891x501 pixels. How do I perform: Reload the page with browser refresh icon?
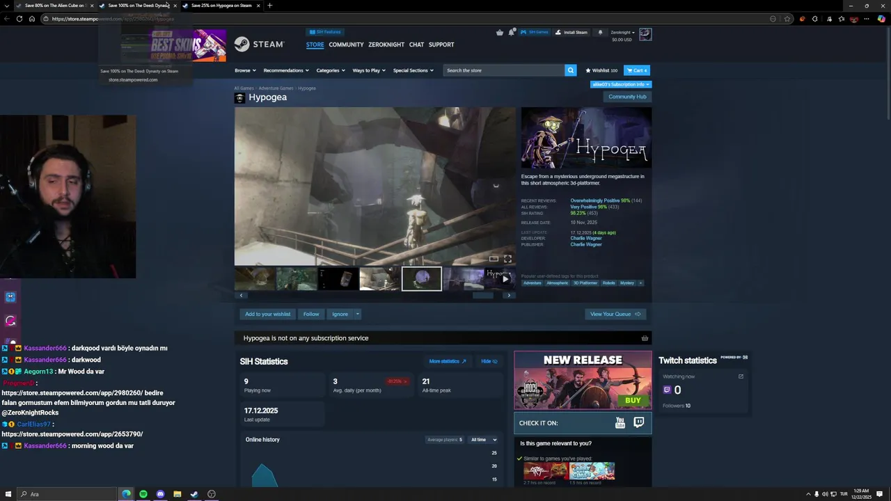pos(19,19)
